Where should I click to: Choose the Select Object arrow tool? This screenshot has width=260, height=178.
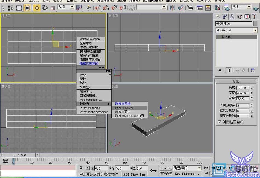[x=3, y=8]
